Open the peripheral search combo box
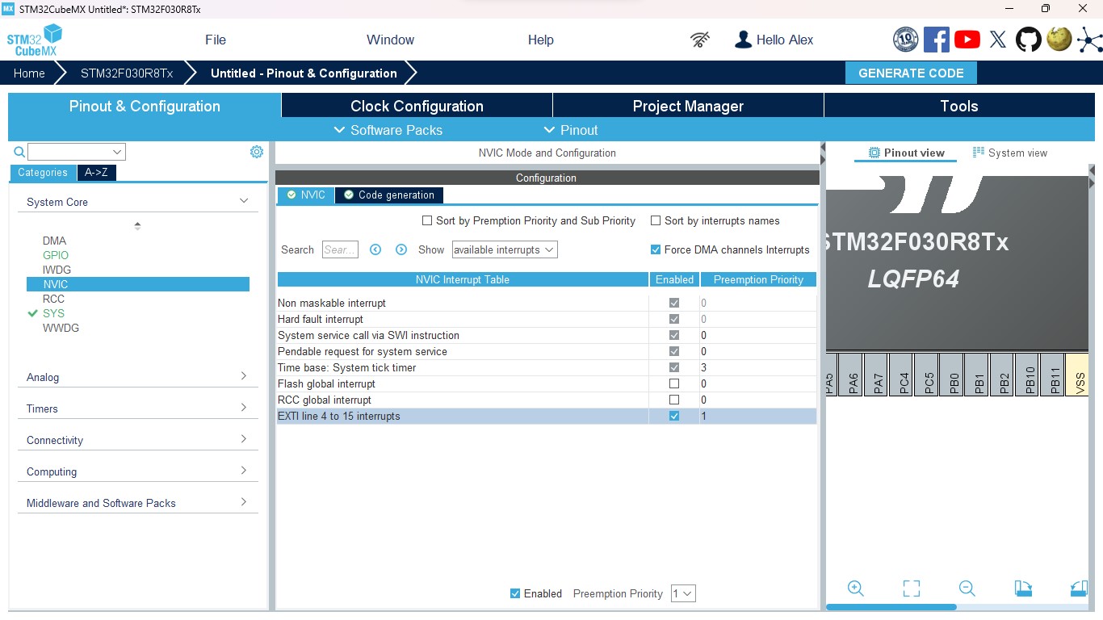This screenshot has width=1103, height=620. coord(77,152)
